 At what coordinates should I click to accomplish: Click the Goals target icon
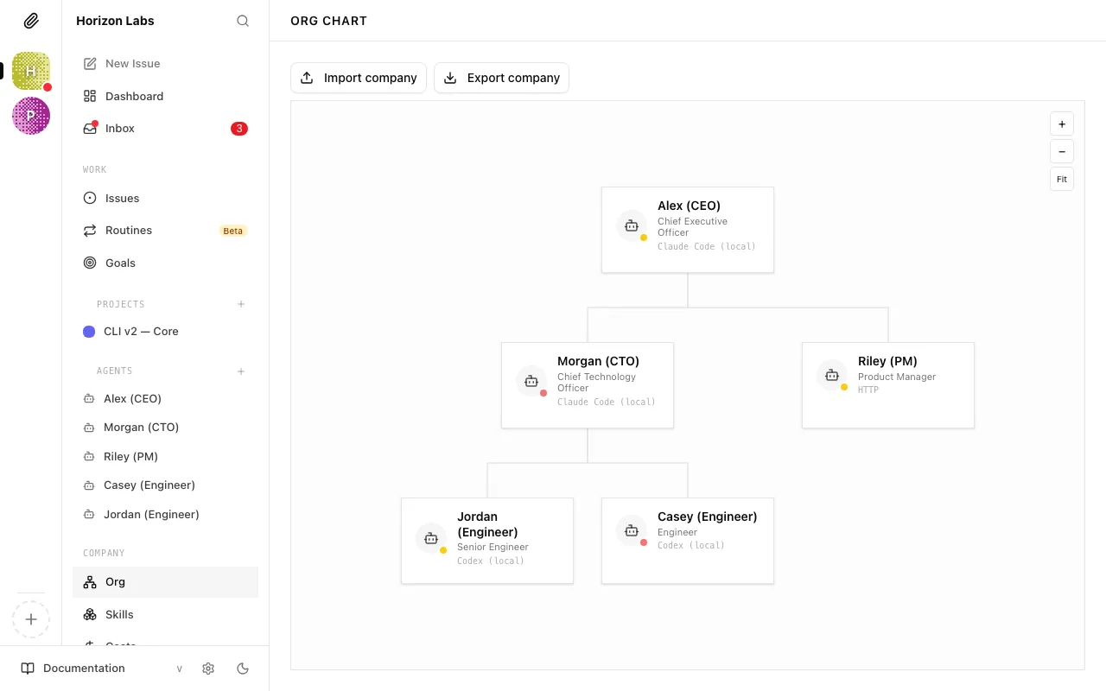pyautogui.click(x=90, y=263)
